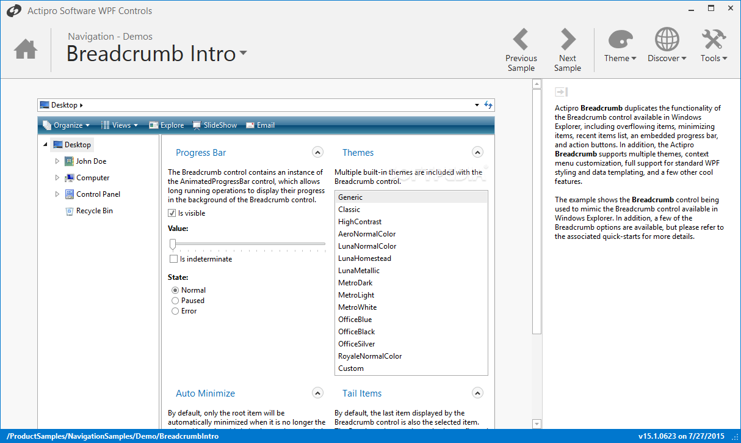Open the Tools wrench menu
Screen dimensions: 741x443
pos(714,45)
